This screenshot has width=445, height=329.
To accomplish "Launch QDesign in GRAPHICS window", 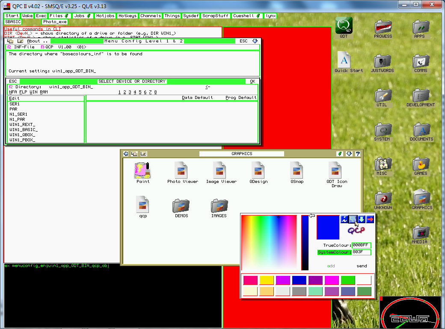I will (x=258, y=170).
